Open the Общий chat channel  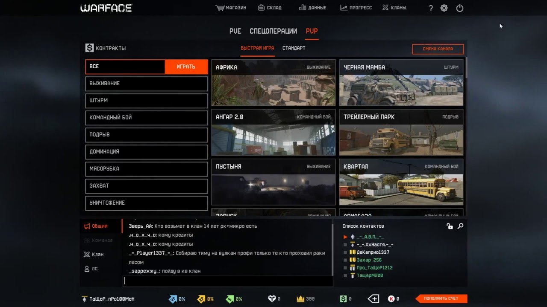(96, 226)
